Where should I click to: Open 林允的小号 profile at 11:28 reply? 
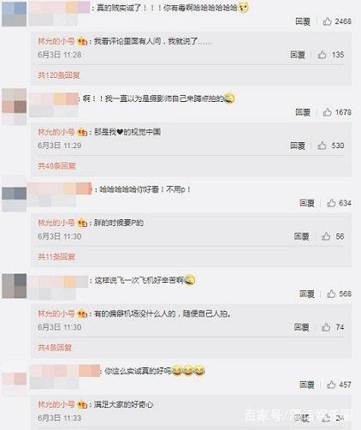(x=56, y=41)
